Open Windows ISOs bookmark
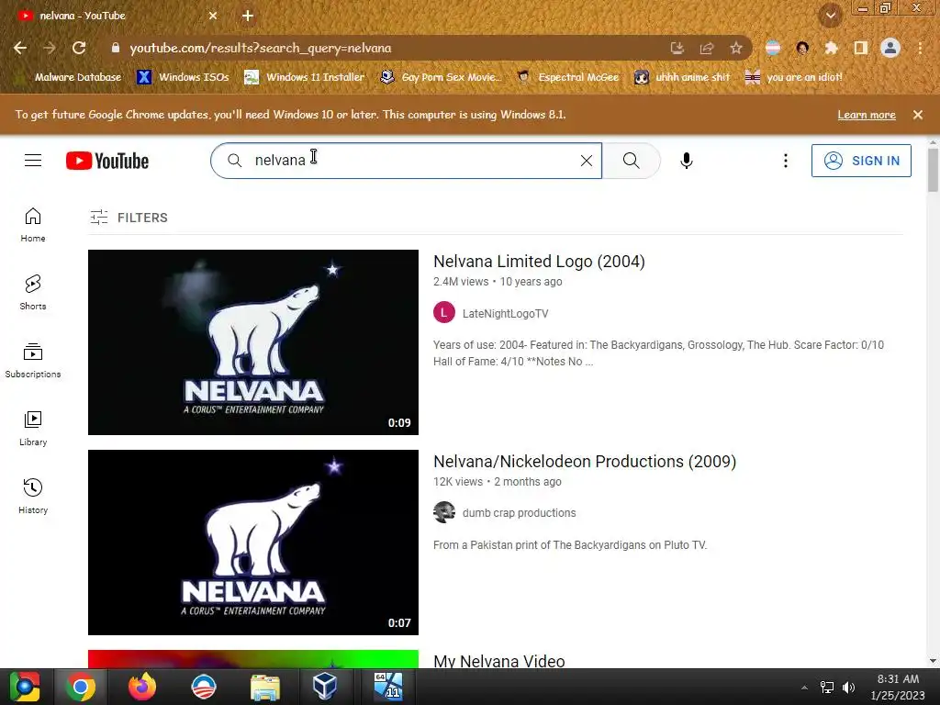 click(183, 77)
